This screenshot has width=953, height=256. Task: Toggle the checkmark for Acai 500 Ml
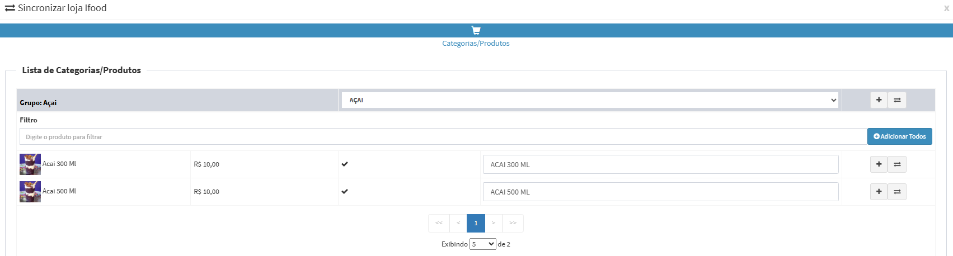[x=345, y=191]
